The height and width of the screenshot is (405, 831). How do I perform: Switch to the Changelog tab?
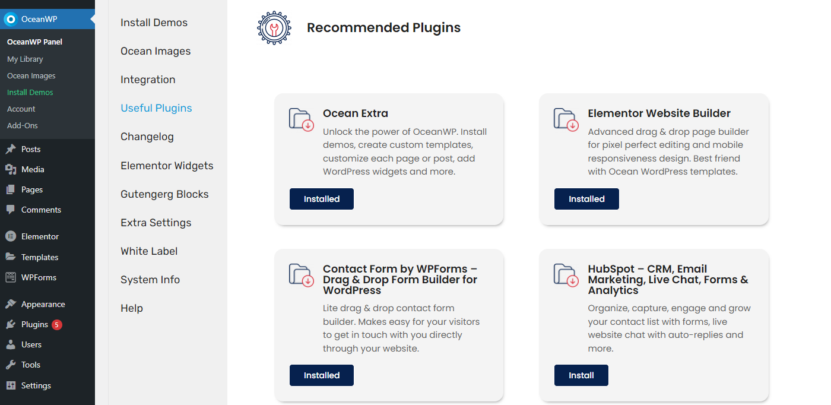coord(147,137)
